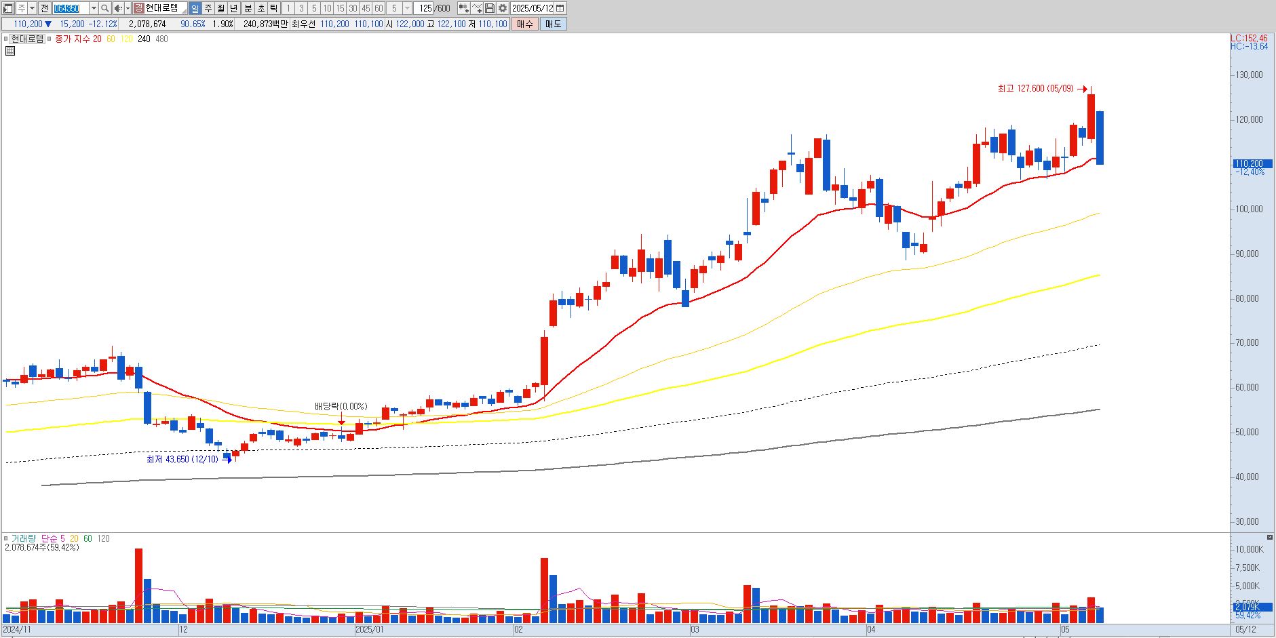Open dropdown next to 주 selector
The width and height of the screenshot is (1276, 638).
(32, 8)
